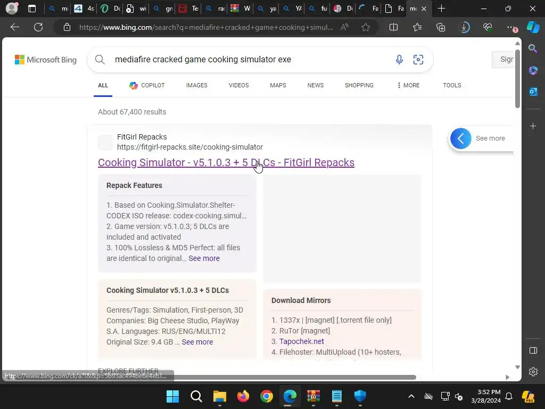The height and width of the screenshot is (409, 545).
Task: Open File Explorer from taskbar
Action: (x=220, y=396)
